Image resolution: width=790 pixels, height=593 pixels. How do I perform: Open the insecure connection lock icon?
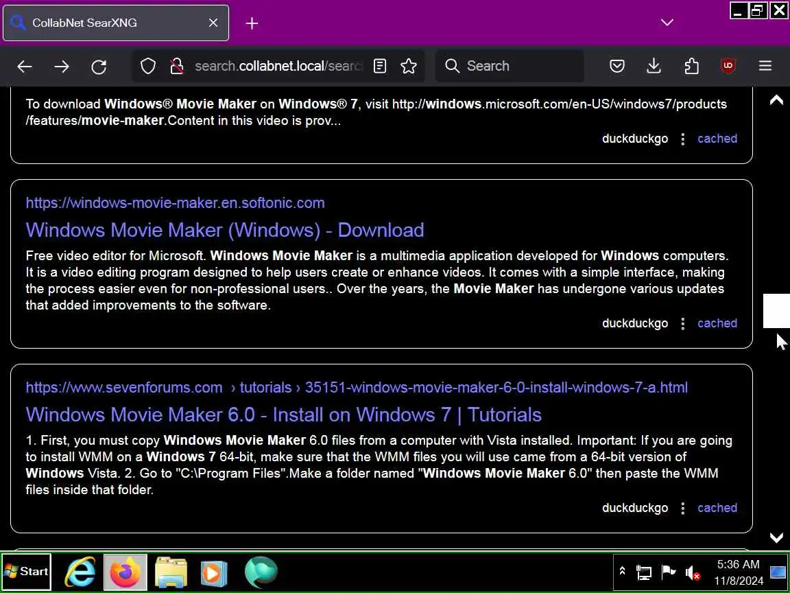[176, 66]
